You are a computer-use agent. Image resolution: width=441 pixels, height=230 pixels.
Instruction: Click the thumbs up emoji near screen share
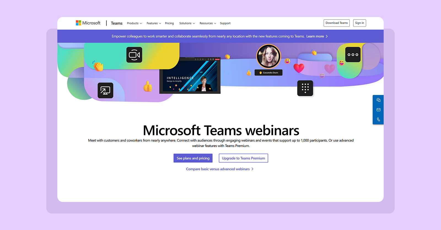click(148, 86)
